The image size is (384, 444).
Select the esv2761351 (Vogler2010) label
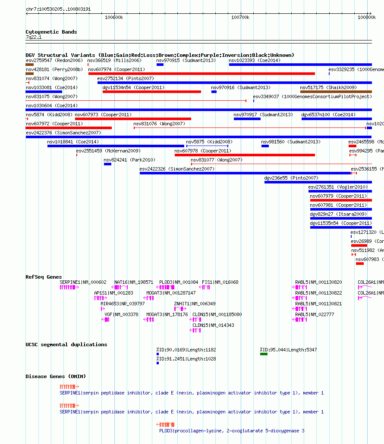(x=338, y=187)
